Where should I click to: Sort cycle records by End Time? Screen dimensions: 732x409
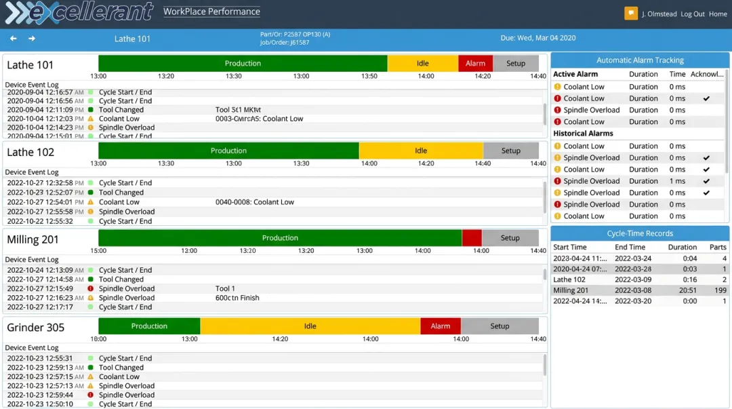coord(630,247)
